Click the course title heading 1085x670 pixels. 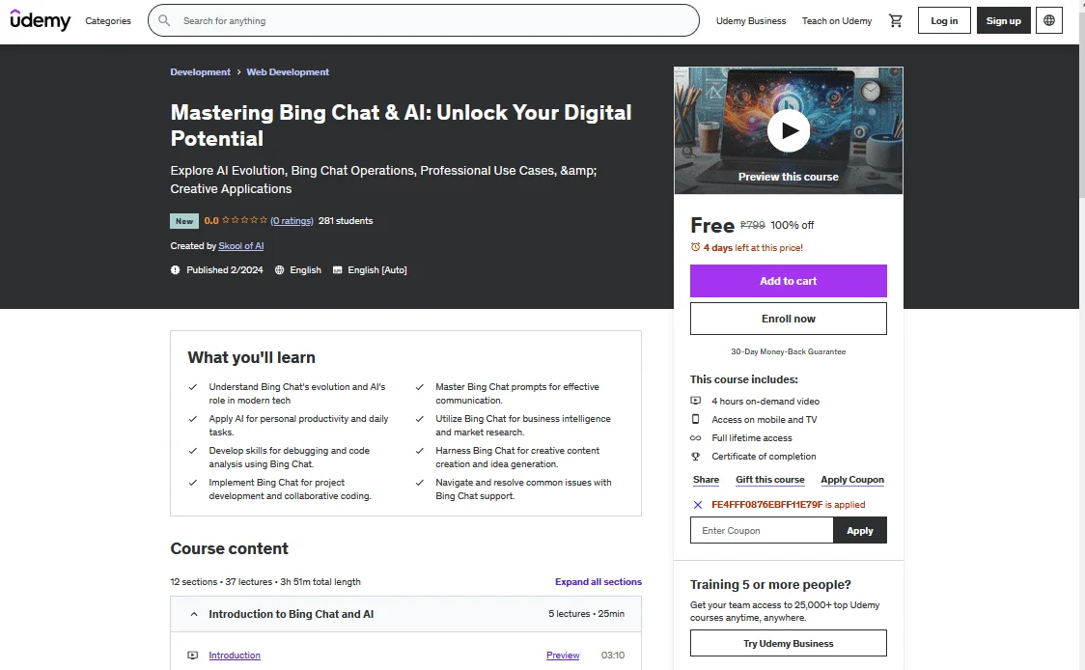click(402, 126)
